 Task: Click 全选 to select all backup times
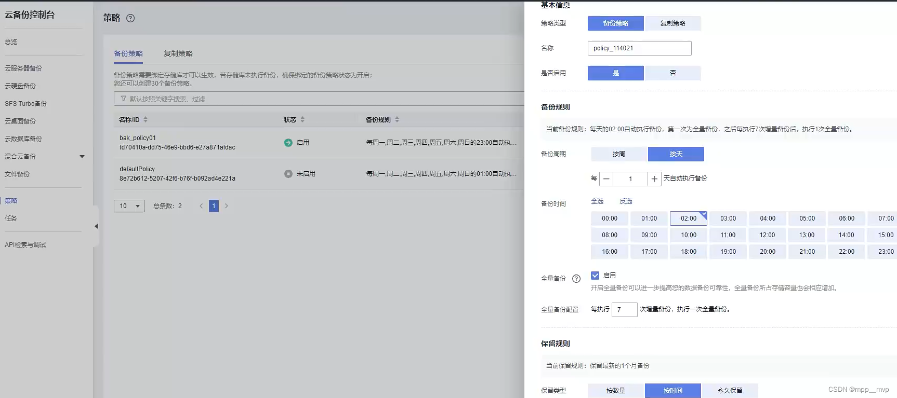pos(597,201)
